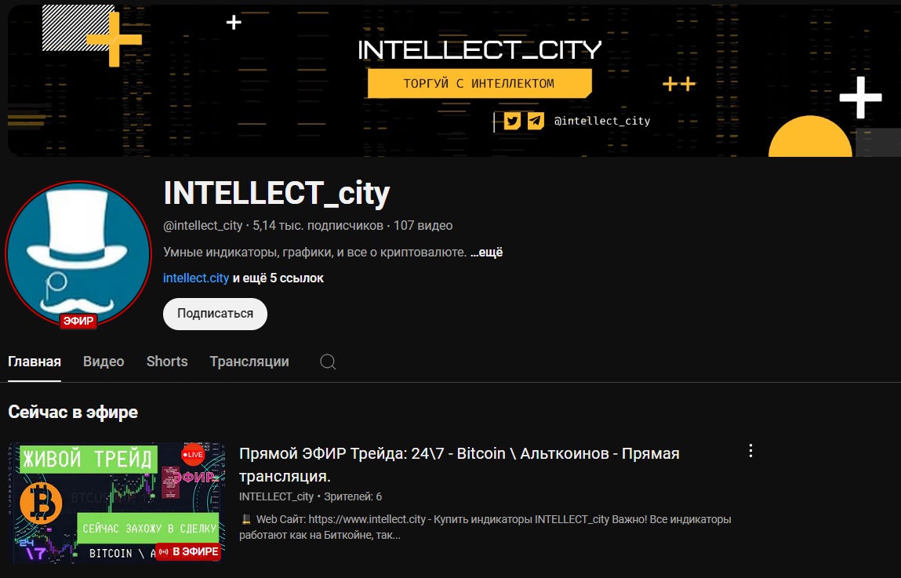
Task: Click the Подписаться subscribe button
Action: 216,314
